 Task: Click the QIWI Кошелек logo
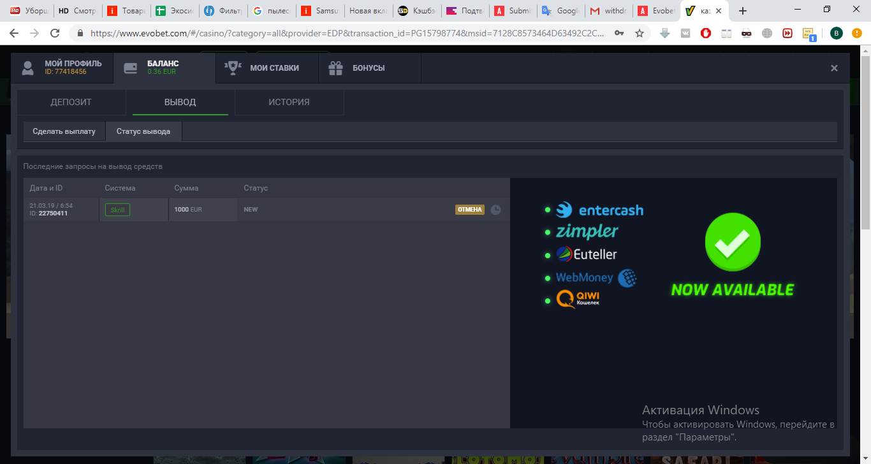click(x=578, y=299)
